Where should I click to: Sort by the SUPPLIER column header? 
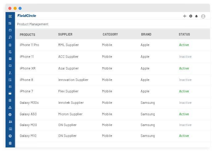tap(65, 34)
